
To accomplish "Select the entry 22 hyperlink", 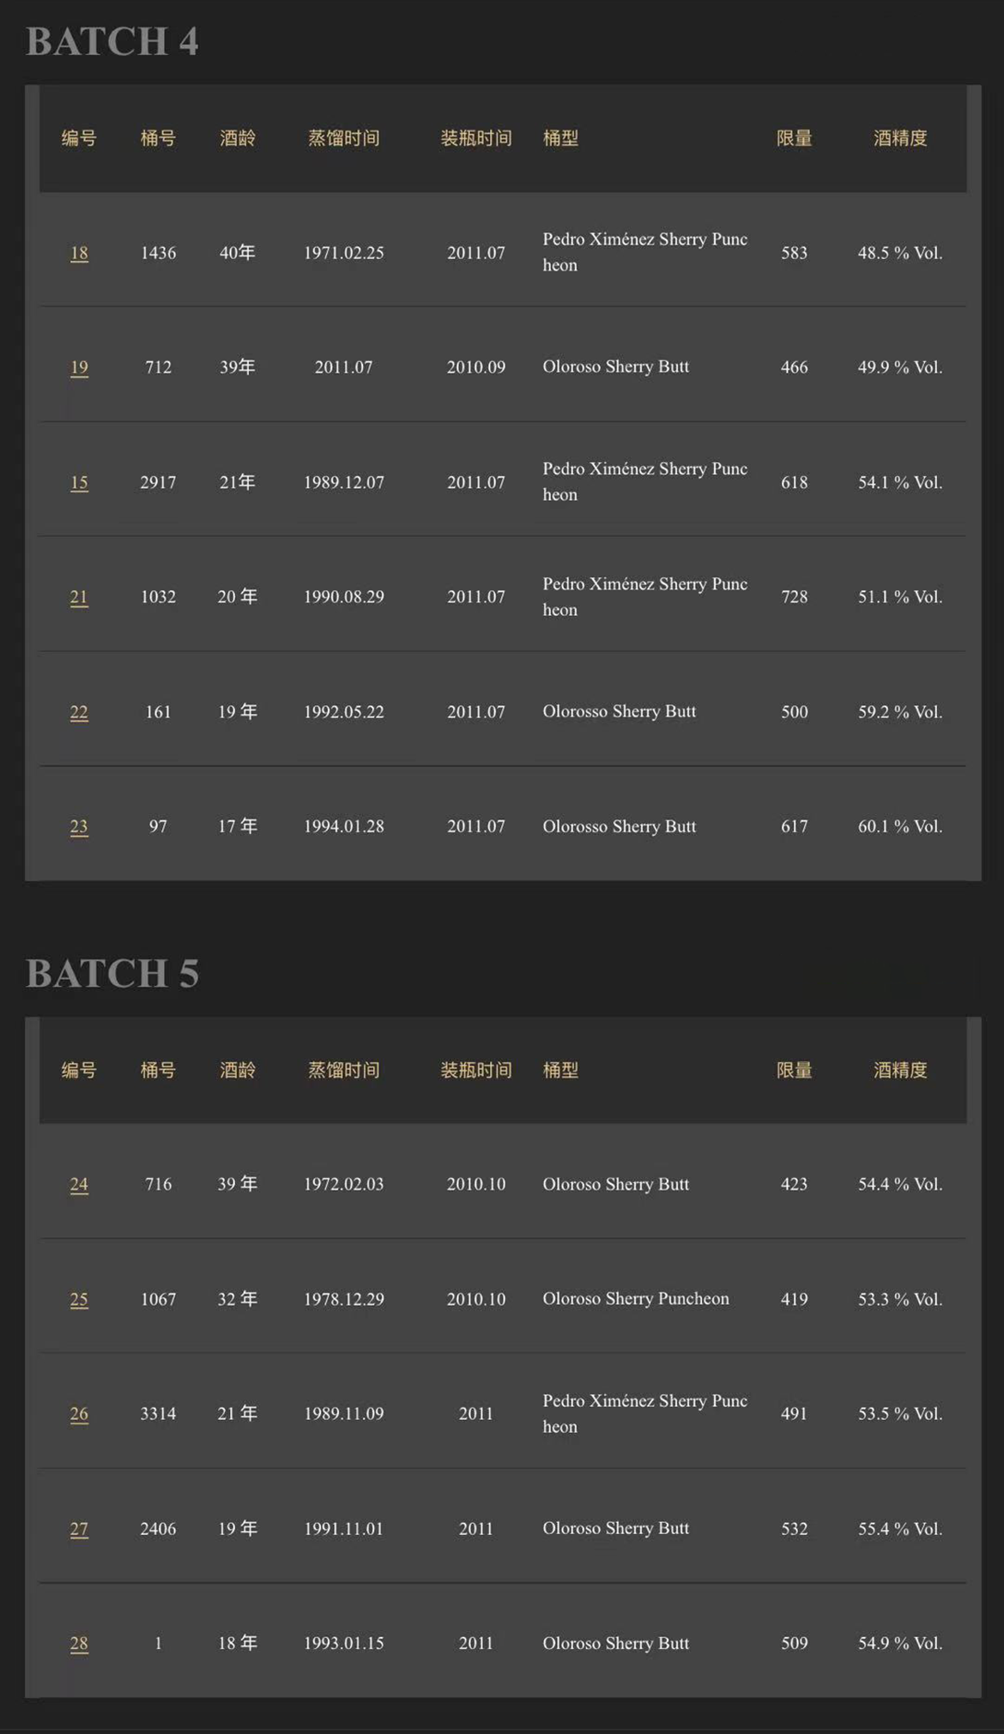I will pyautogui.click(x=79, y=712).
